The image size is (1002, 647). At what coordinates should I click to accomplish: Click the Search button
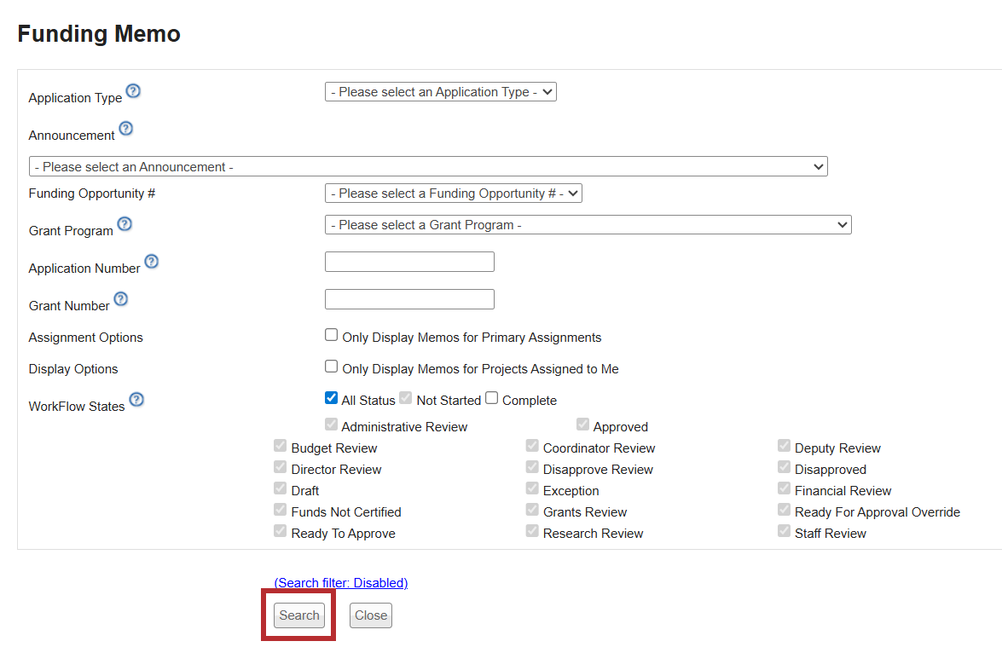click(299, 615)
